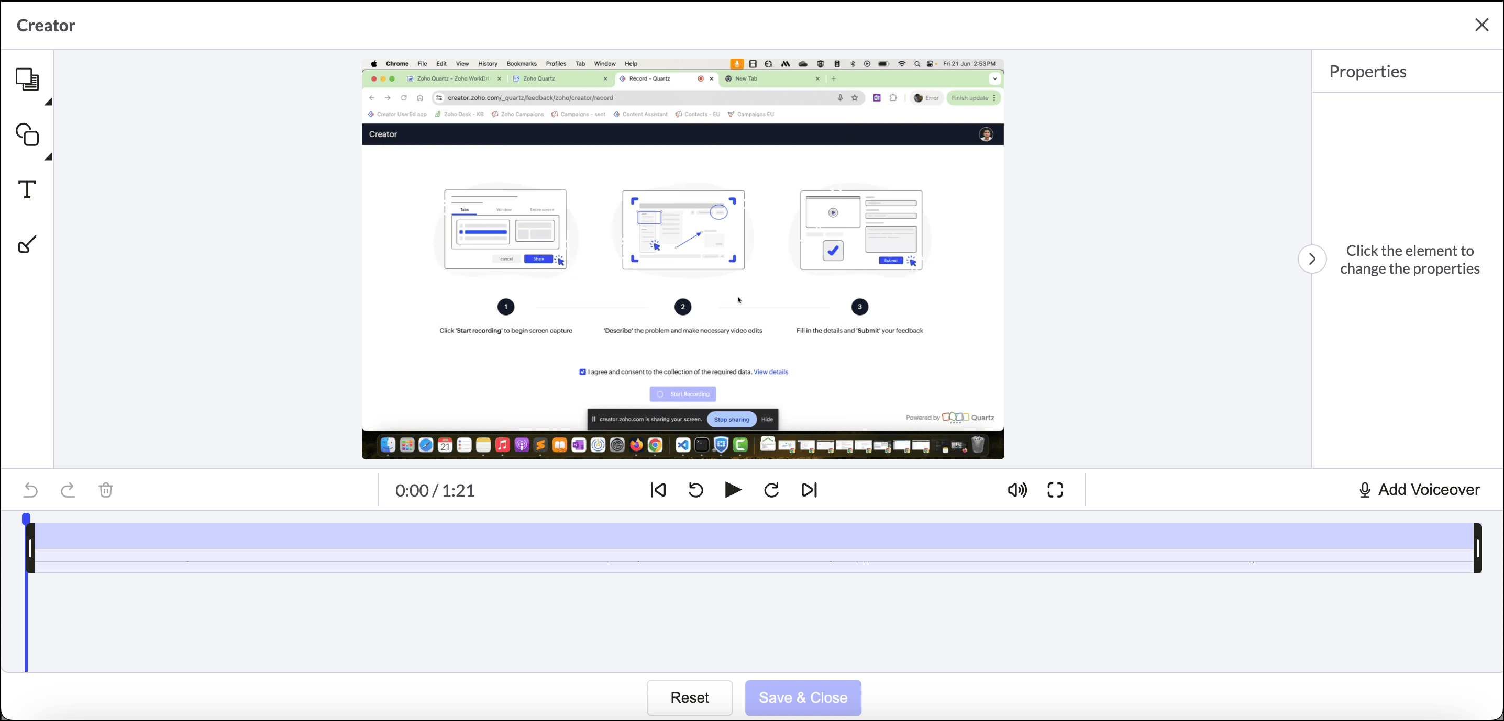Viewport: 1504px width, 721px height.
Task: Skip to the end of video
Action: pyautogui.click(x=809, y=490)
